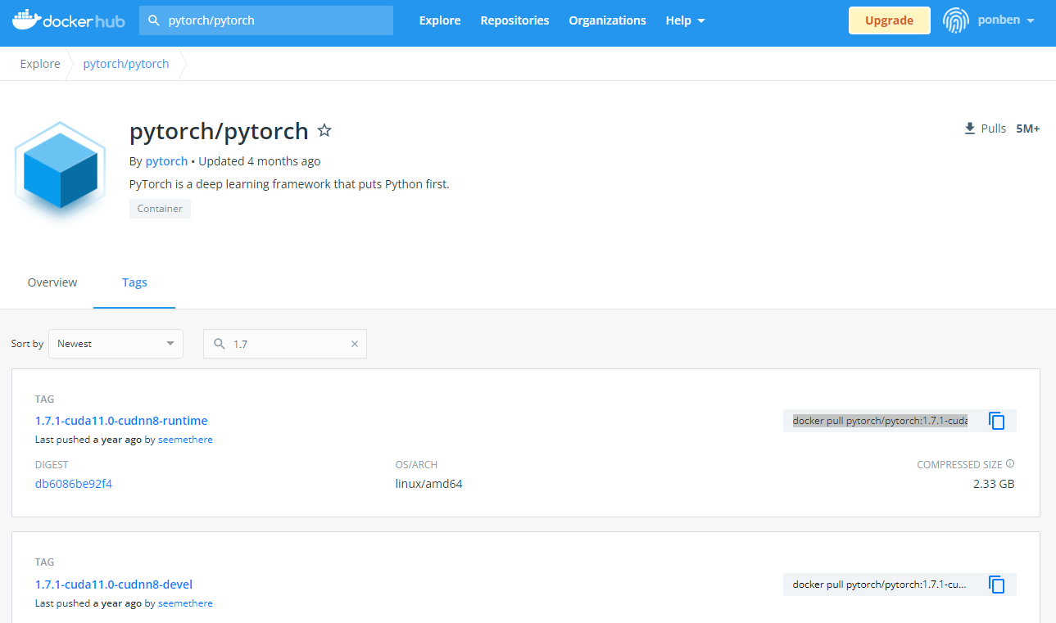Click the download Pulls icon

click(x=970, y=129)
